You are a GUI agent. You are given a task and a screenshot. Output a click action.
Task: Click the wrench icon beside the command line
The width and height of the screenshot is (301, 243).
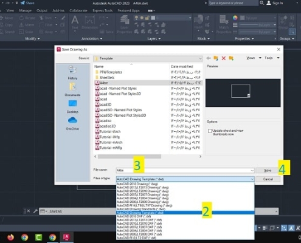[35, 211]
